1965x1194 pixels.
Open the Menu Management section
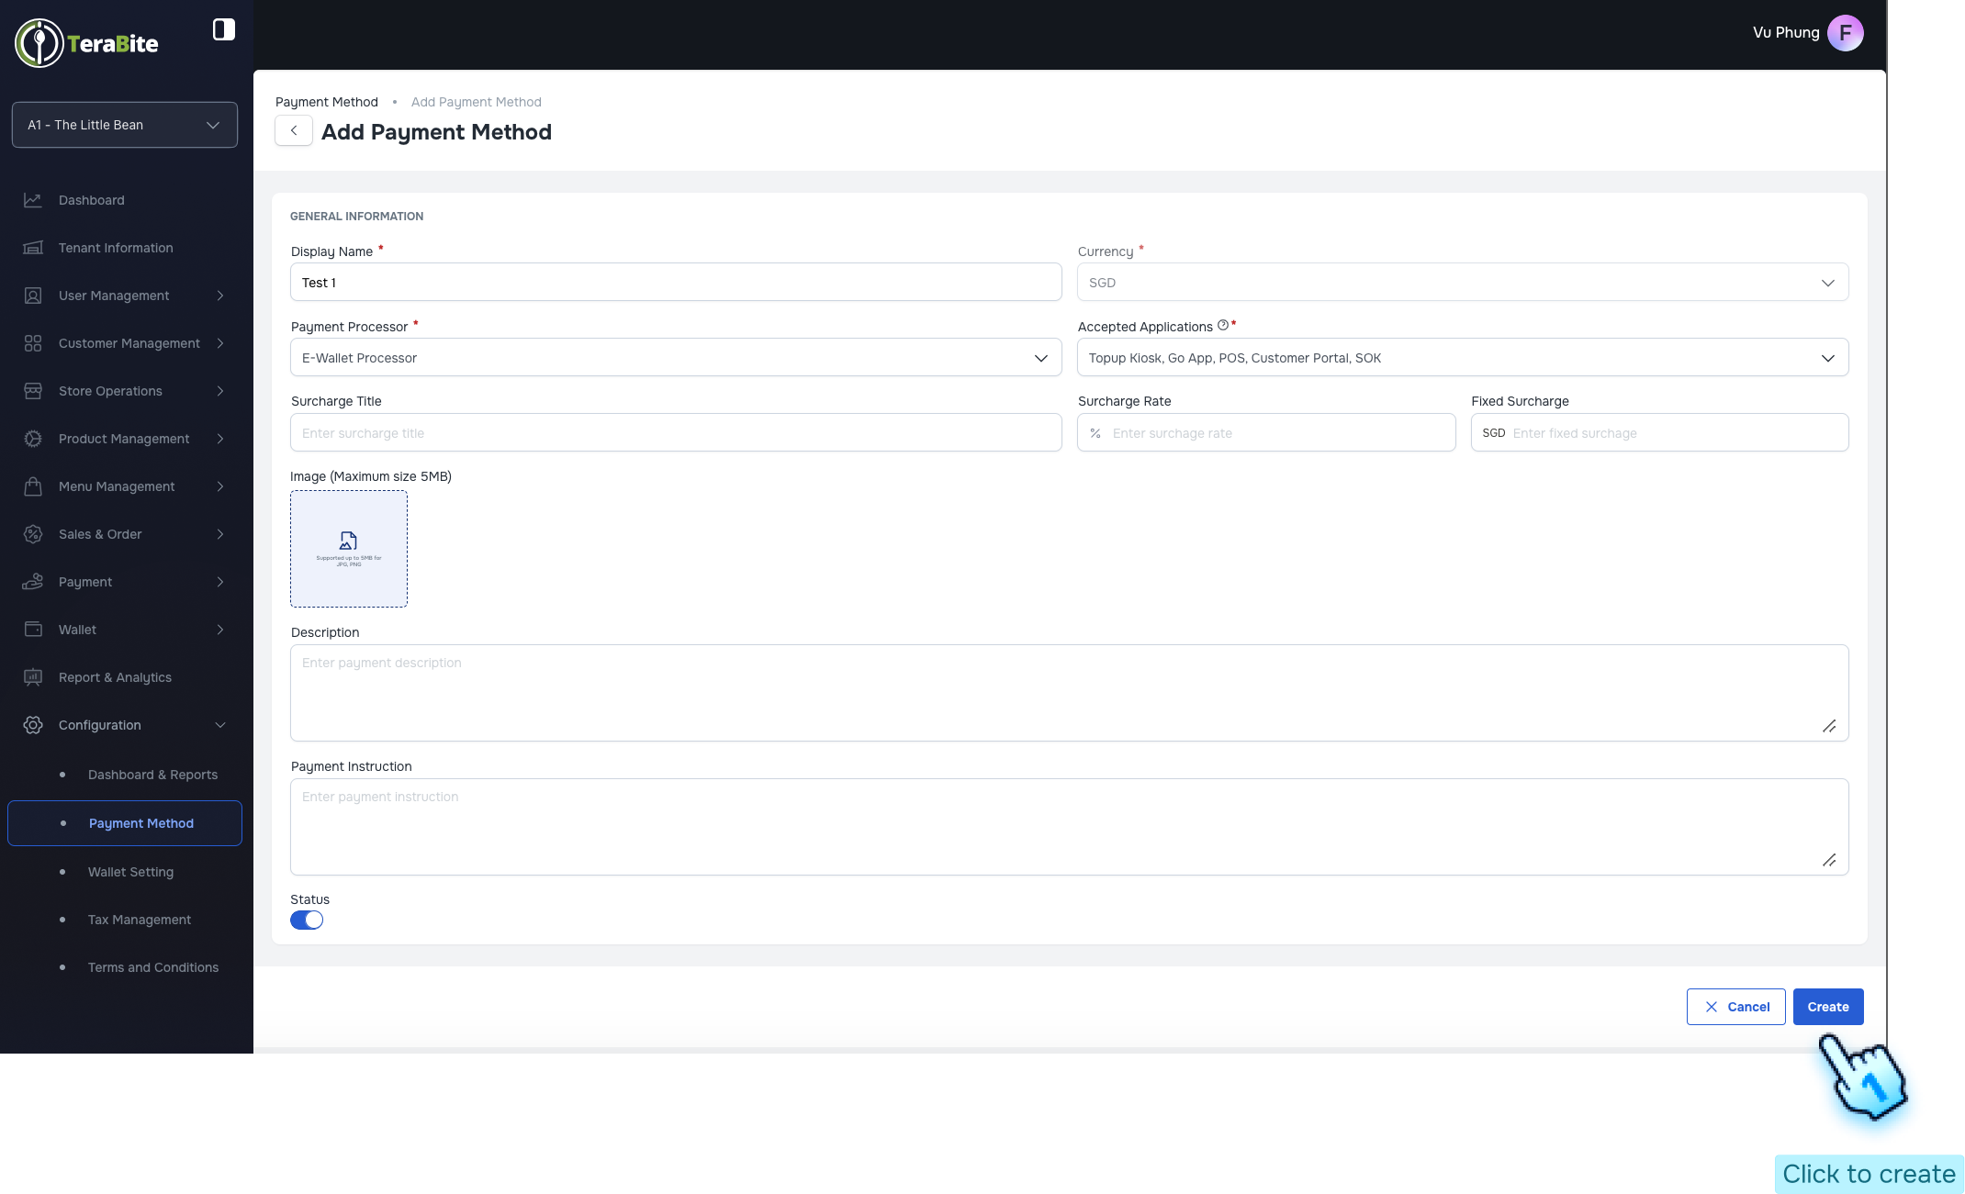[117, 486]
